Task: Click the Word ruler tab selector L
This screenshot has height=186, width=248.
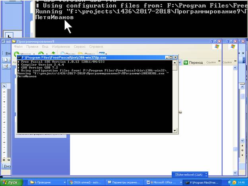Action: (4, 86)
